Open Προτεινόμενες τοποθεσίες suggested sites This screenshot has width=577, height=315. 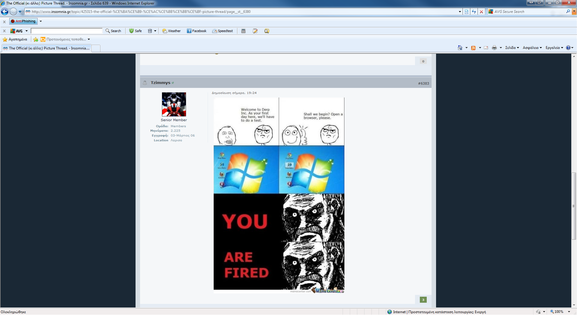click(x=65, y=39)
